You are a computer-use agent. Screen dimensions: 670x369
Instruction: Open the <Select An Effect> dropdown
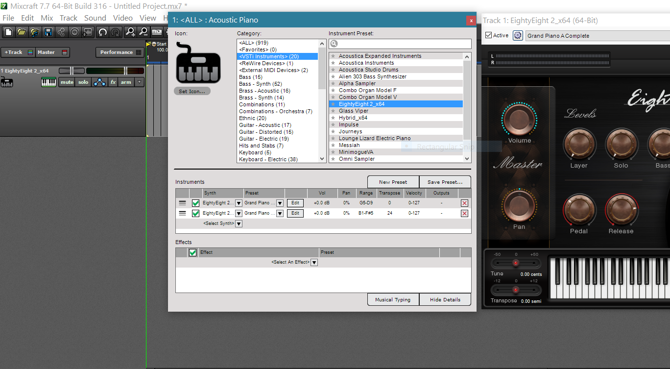(314, 262)
